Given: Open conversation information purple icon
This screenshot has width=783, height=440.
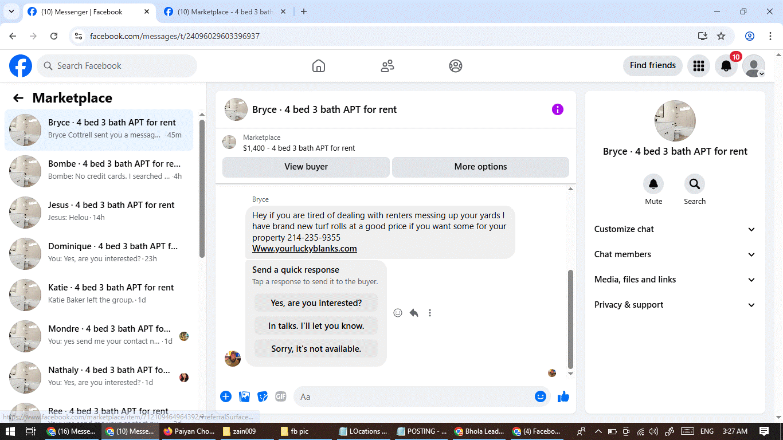Looking at the screenshot, I should coord(558,109).
